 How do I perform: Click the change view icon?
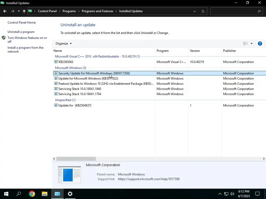(245, 44)
